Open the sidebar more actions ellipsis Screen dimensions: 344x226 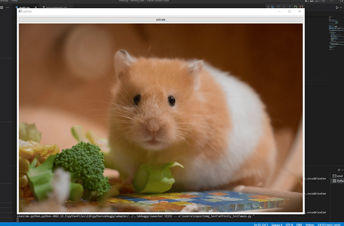(7, 7)
